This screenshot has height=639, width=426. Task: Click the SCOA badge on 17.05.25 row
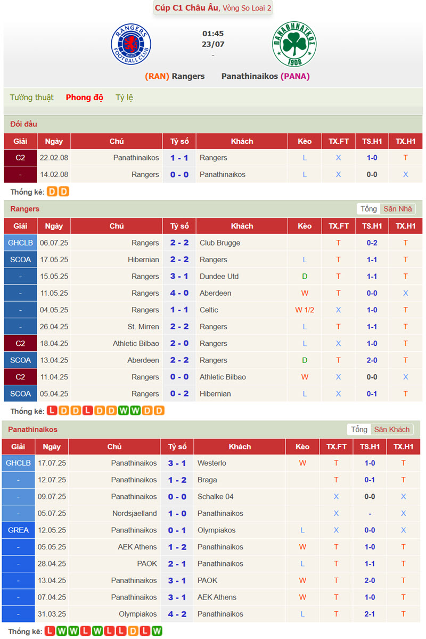(x=20, y=260)
